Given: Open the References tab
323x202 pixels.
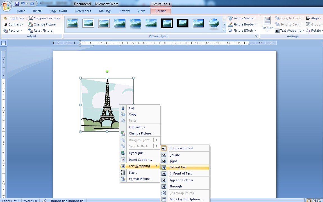Looking at the screenshot, I should tap(83, 11).
